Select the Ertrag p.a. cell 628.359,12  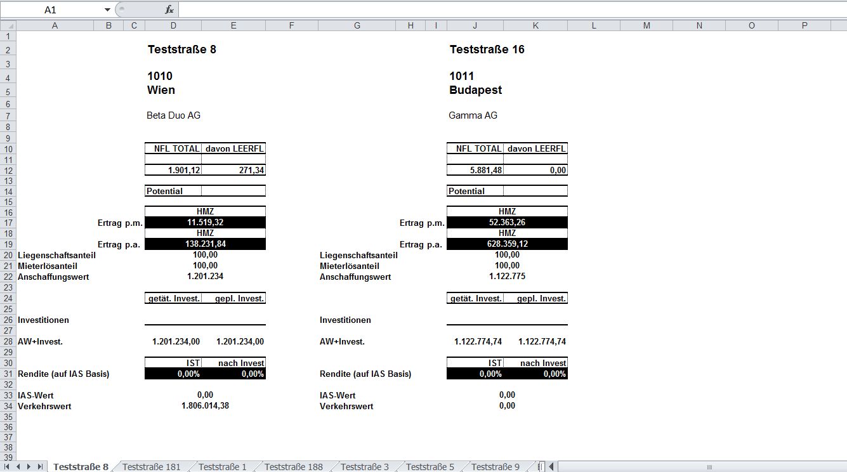click(507, 244)
